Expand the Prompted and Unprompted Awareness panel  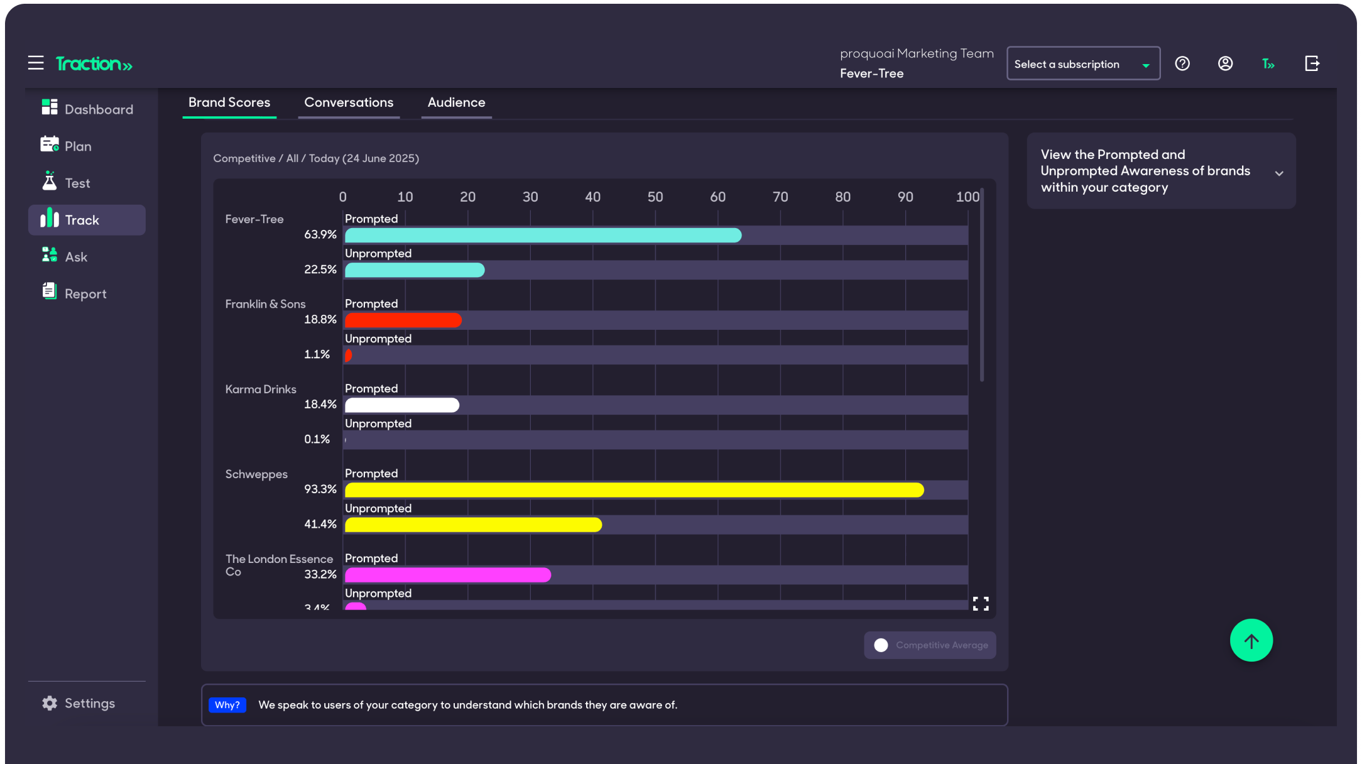pyautogui.click(x=1161, y=171)
